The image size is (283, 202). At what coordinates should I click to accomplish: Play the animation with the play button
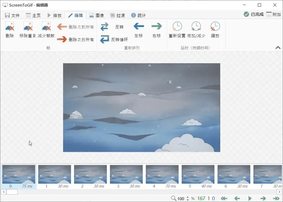click(250, 198)
